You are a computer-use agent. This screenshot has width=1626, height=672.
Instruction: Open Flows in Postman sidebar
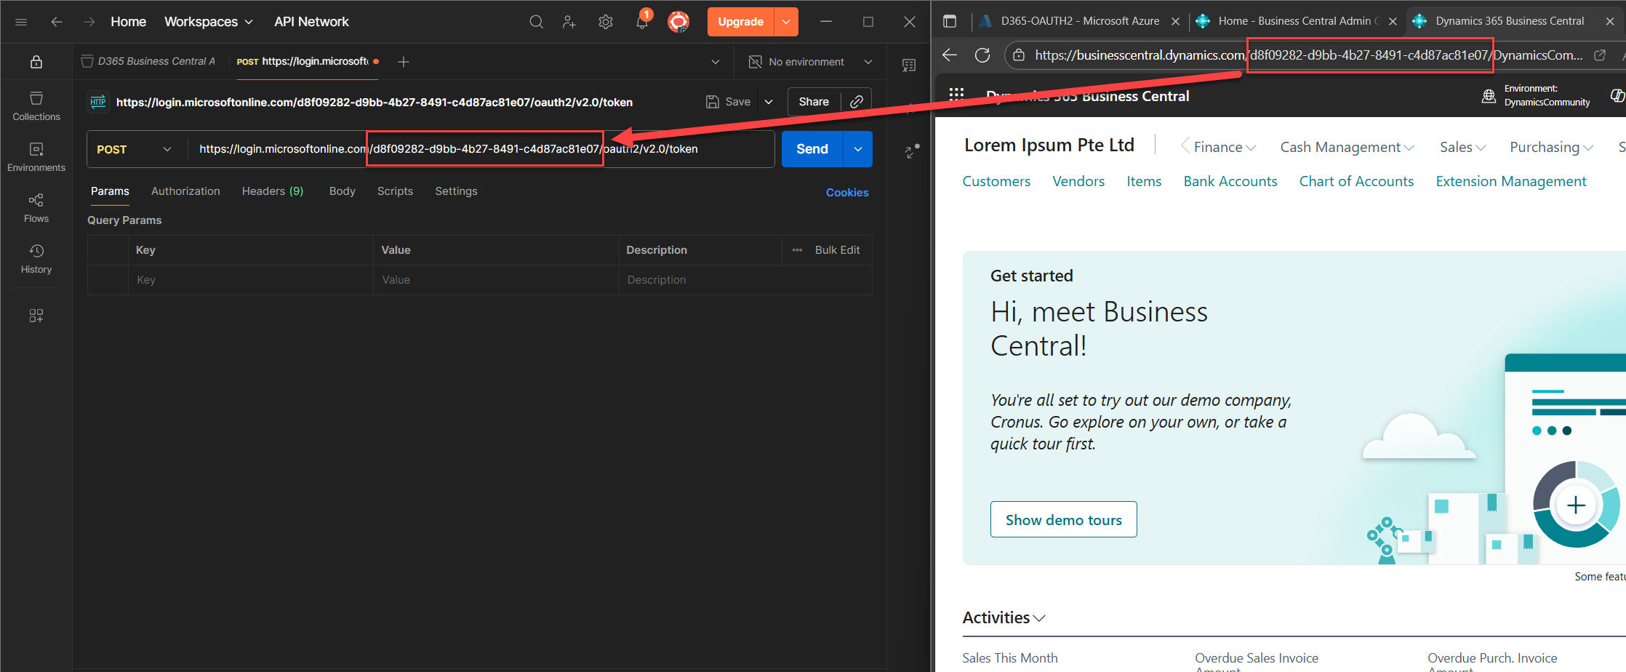pyautogui.click(x=36, y=208)
